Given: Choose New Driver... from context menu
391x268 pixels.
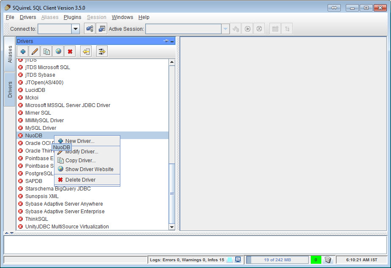Looking at the screenshot, I should click(x=87, y=141).
